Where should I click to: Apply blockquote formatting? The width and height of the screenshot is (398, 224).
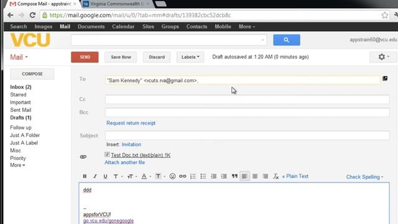[234, 176]
